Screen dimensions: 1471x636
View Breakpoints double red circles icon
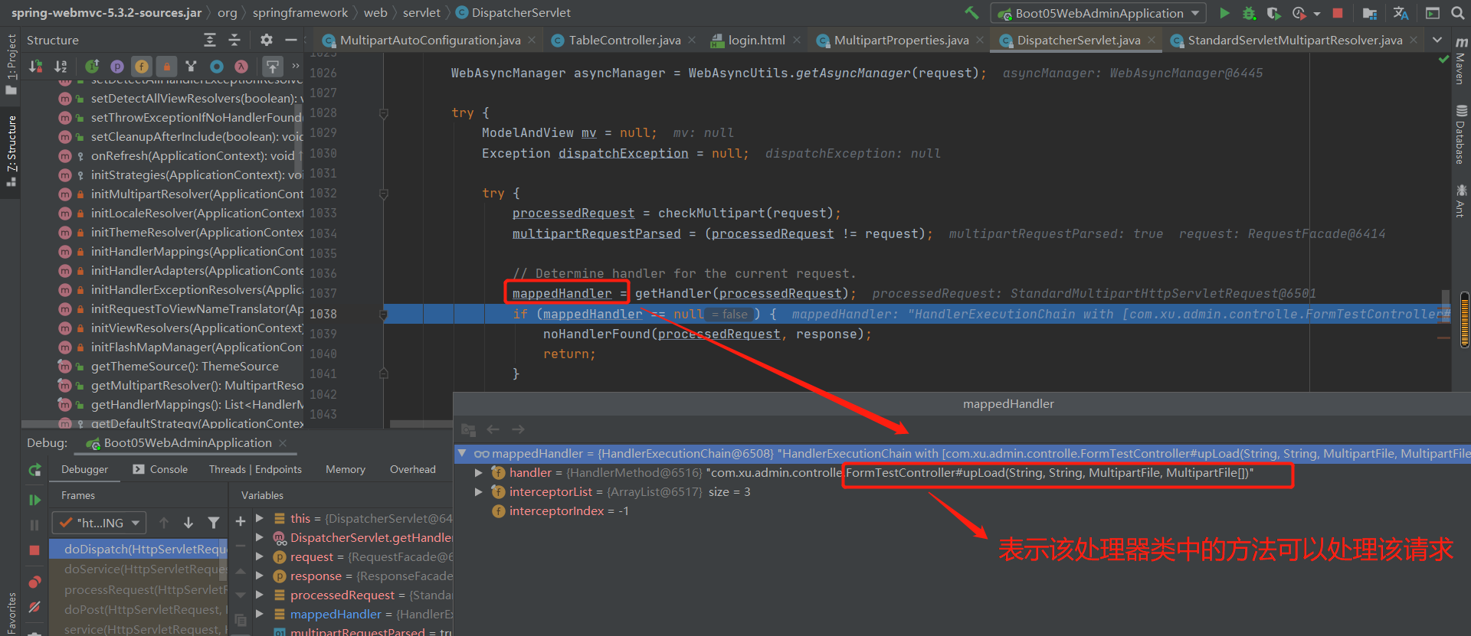(x=34, y=582)
